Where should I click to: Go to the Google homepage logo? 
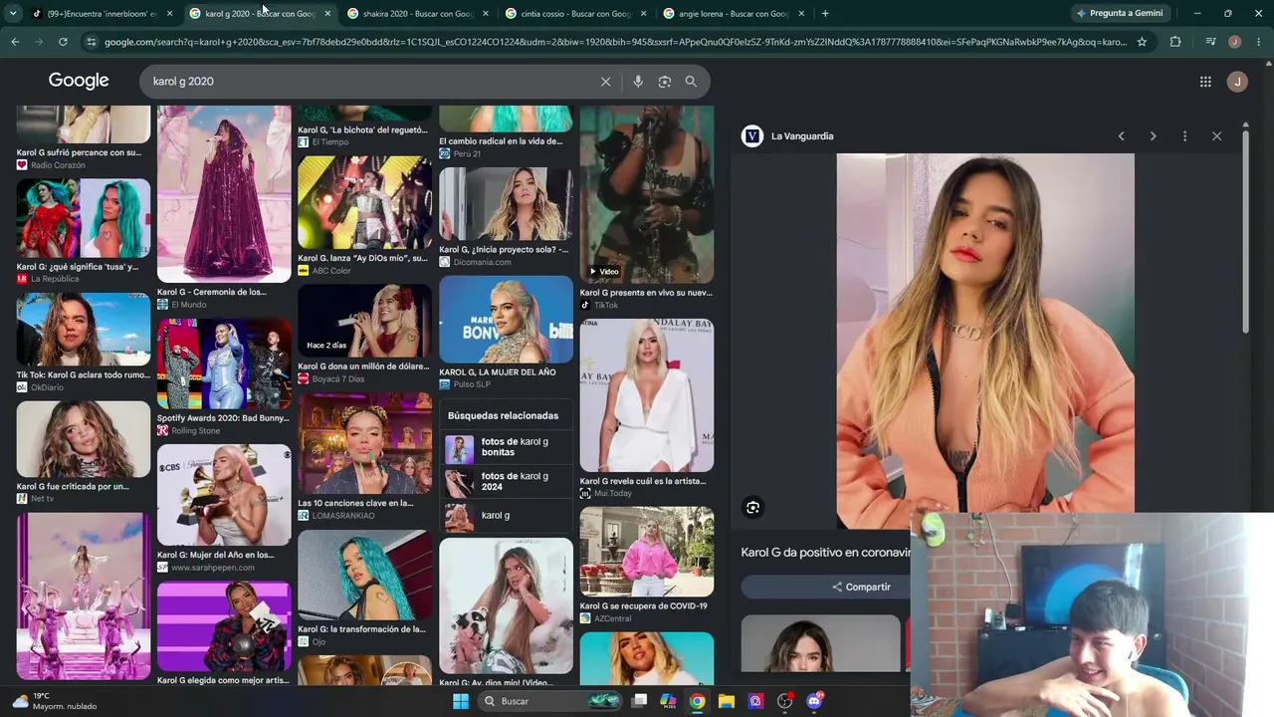coord(79,81)
